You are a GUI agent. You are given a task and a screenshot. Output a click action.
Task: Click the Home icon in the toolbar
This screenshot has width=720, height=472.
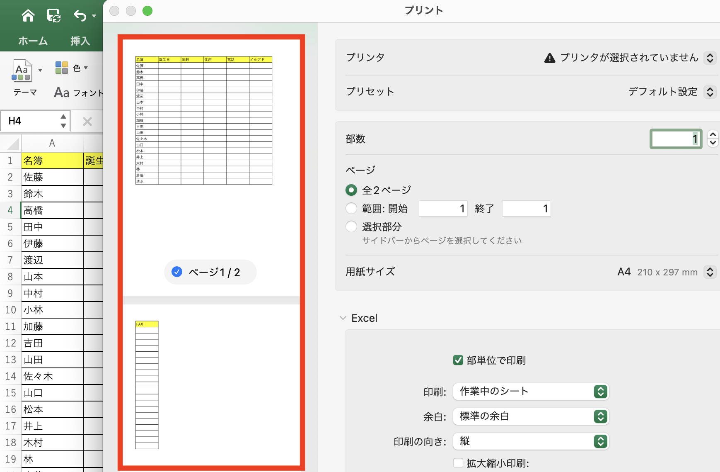point(28,15)
